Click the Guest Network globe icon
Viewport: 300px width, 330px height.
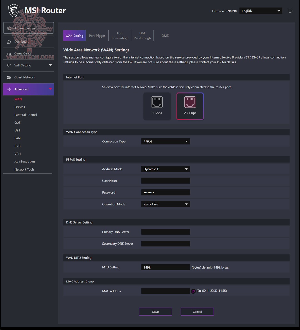[x=9, y=77]
